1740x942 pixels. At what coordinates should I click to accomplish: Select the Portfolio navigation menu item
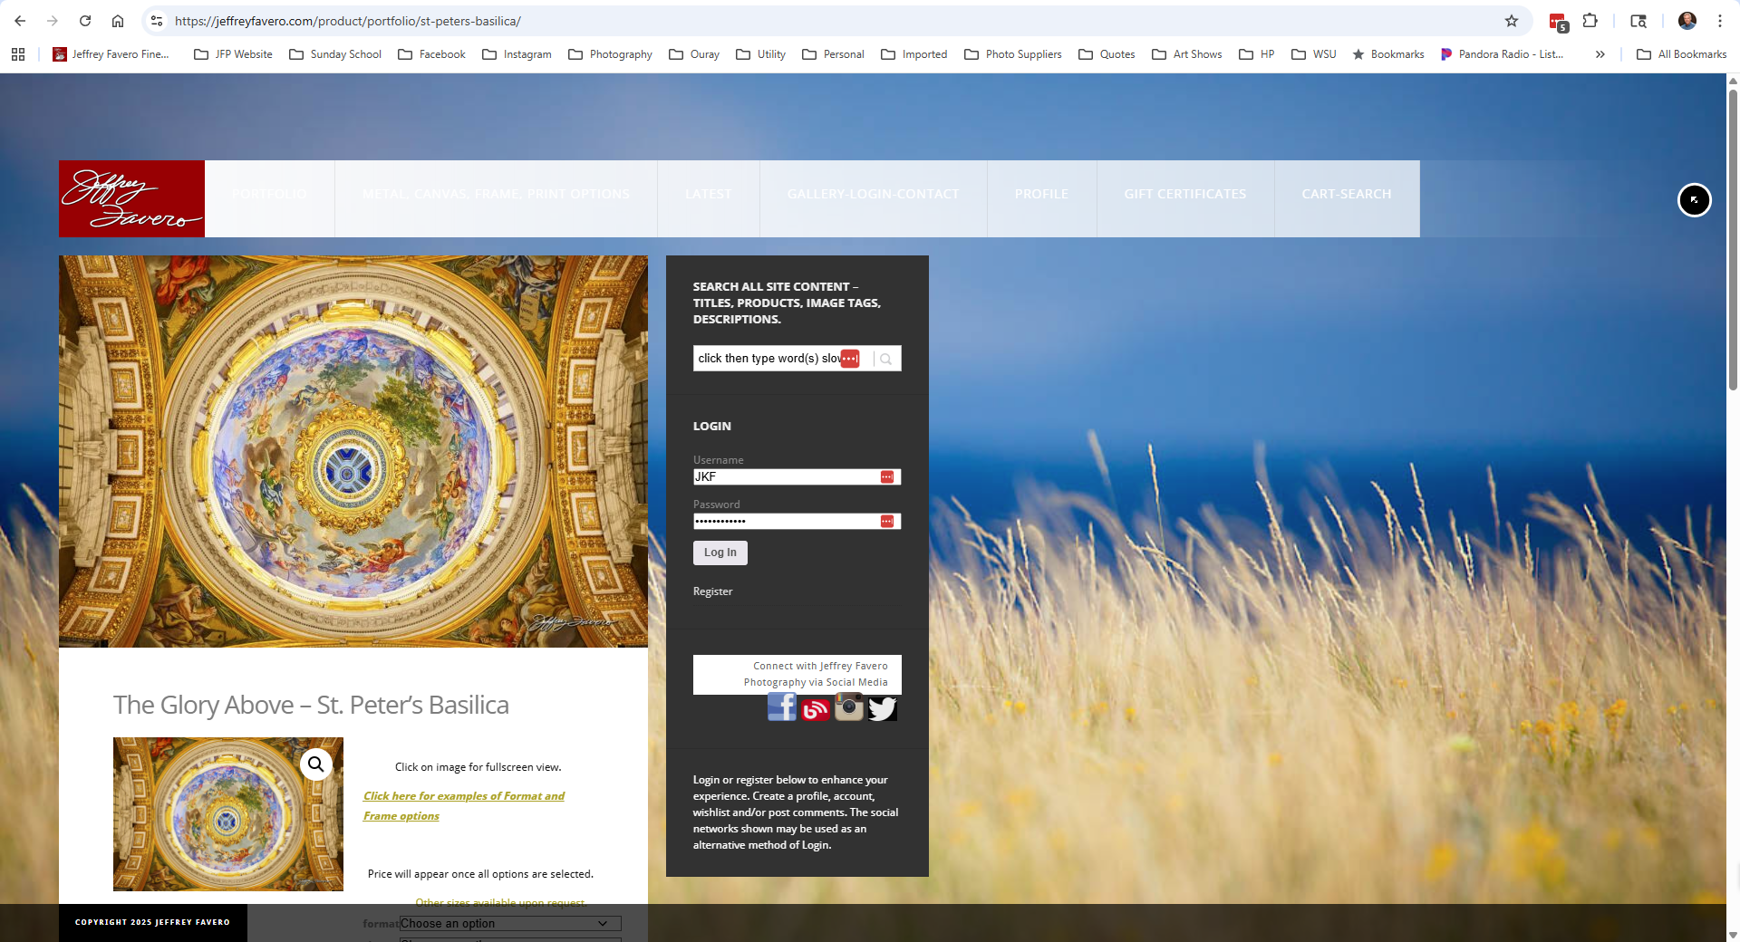[x=269, y=194]
